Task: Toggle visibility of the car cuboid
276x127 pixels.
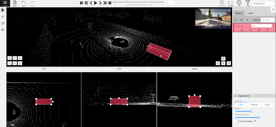Action: tap(259, 30)
